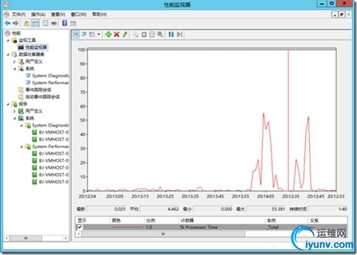Click the Update data step icon
The width and height of the screenshot is (357, 255).
point(179,35)
